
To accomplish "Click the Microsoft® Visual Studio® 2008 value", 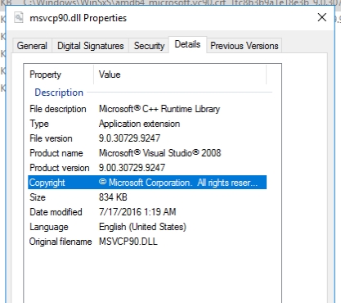I will coord(160,153).
